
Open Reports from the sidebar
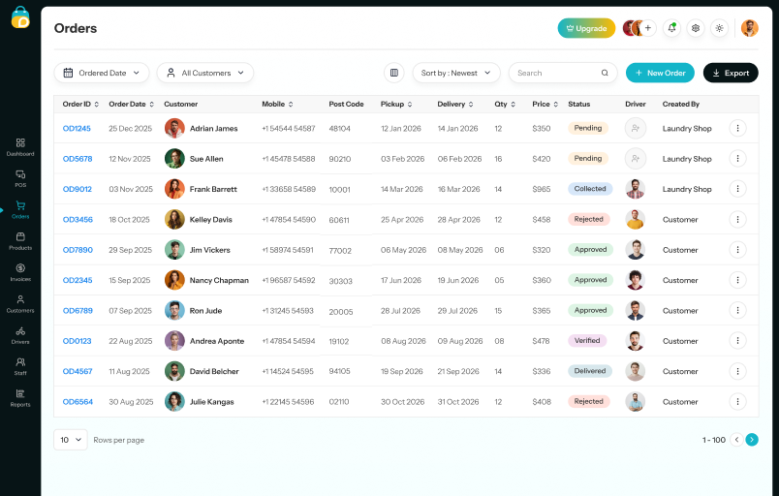coord(20,398)
